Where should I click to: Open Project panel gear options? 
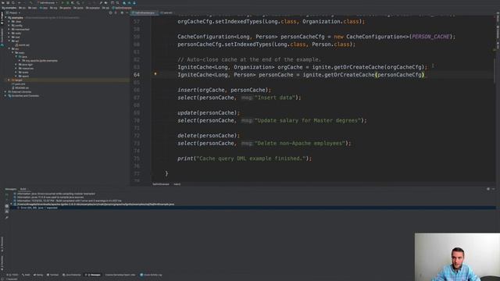[x=122, y=12]
